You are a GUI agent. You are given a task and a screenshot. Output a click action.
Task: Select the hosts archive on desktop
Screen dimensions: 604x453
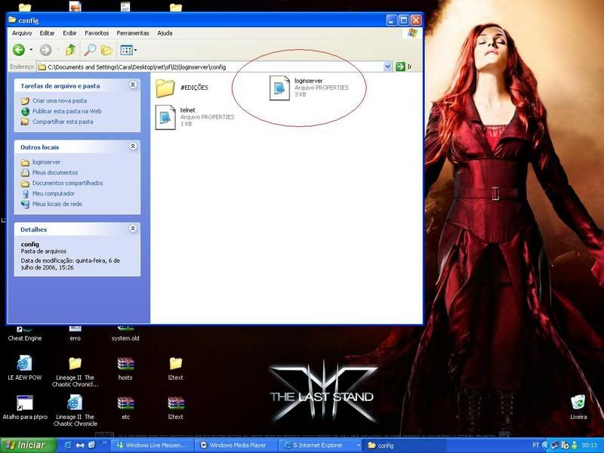(125, 364)
